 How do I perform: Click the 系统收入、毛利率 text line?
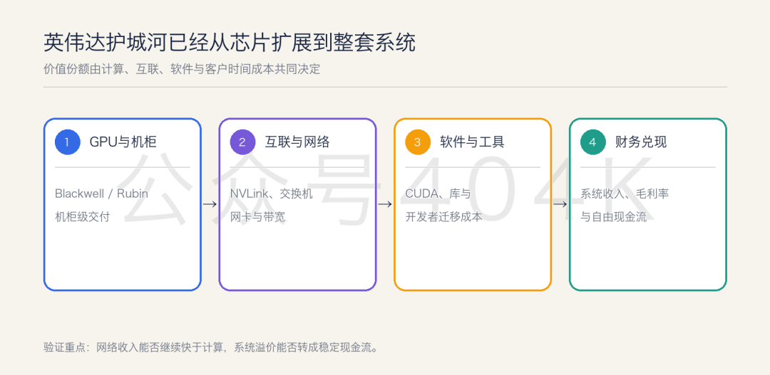click(625, 194)
